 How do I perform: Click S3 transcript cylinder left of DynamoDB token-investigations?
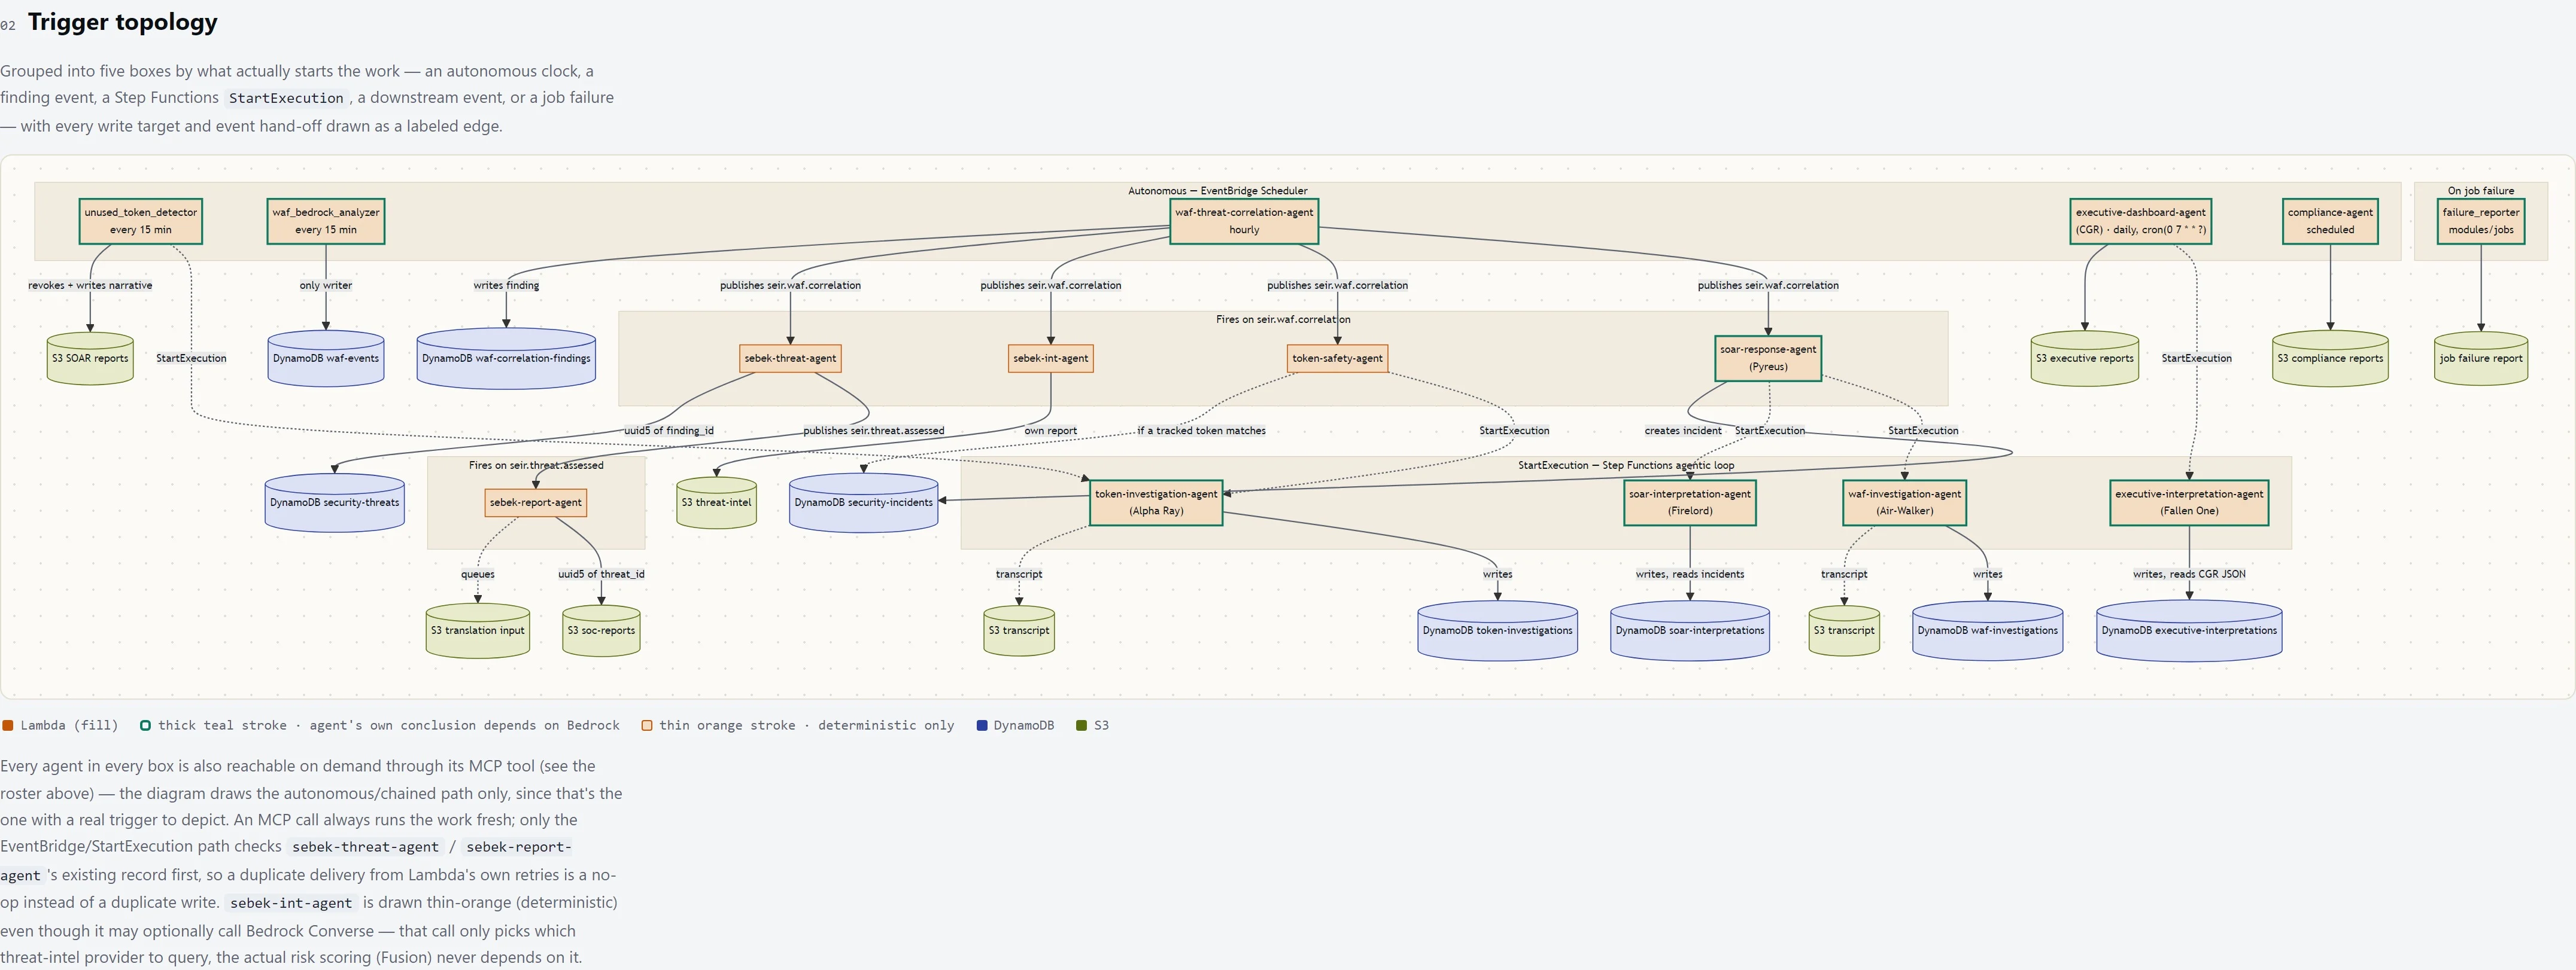(x=1019, y=630)
